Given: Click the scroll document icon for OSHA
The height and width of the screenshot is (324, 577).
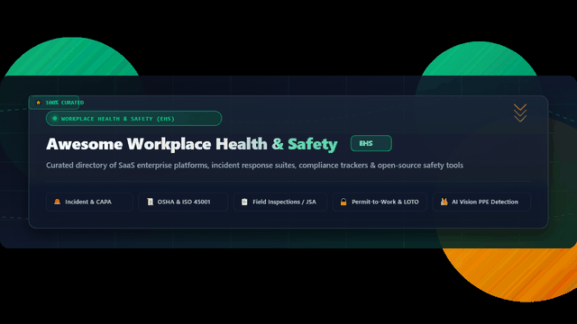Looking at the screenshot, I should click(150, 202).
